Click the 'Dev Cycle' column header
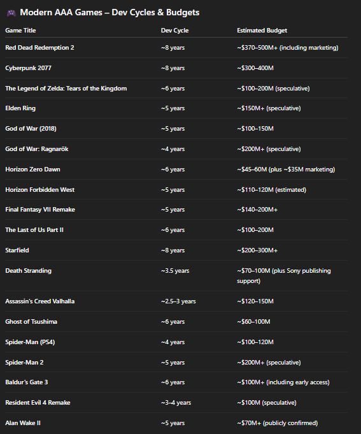 click(174, 31)
